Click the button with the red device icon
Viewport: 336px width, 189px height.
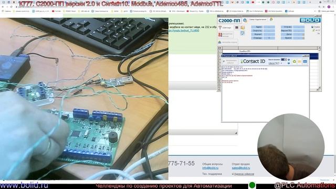226,35
